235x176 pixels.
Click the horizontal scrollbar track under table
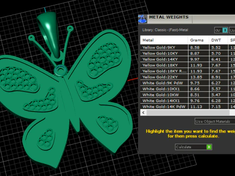click(188, 112)
